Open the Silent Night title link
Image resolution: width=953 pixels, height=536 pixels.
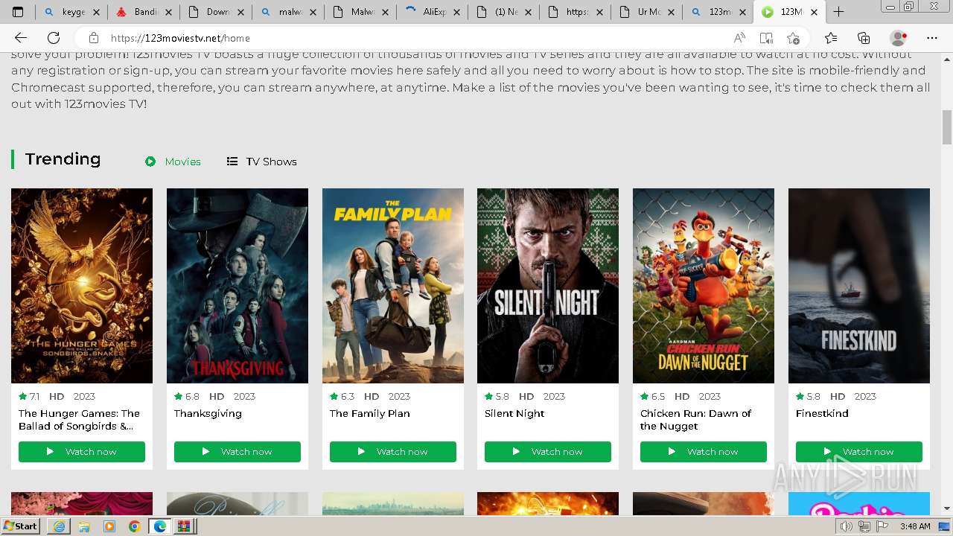(514, 413)
